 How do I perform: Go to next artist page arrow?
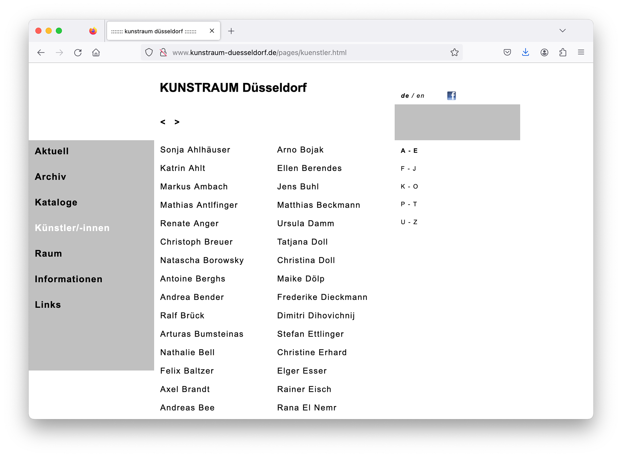click(177, 122)
